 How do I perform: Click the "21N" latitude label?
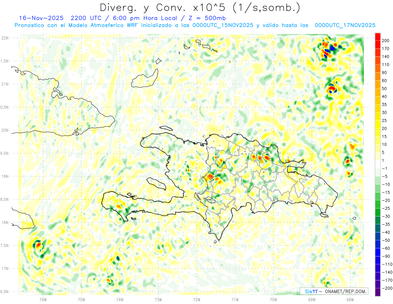click(x=5, y=84)
